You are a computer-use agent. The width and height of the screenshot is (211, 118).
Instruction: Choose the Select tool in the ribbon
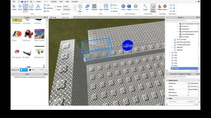[14, 7]
